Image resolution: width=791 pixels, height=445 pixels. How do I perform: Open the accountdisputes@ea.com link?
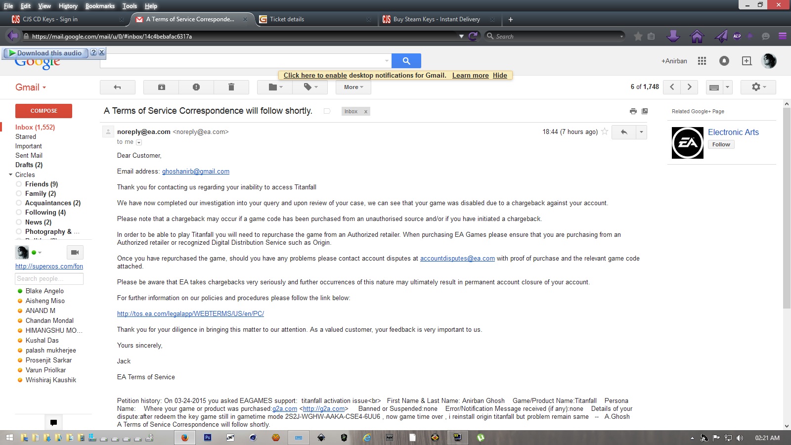457,258
